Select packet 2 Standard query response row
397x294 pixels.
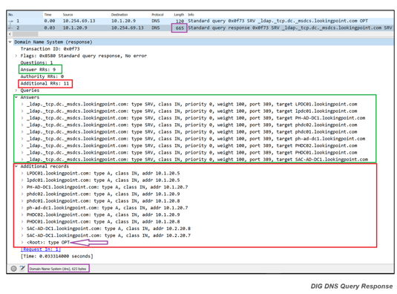(200, 28)
